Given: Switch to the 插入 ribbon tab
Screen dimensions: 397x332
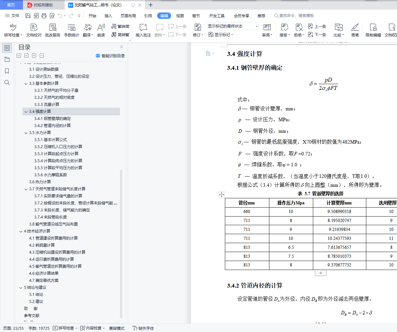Looking at the screenshot, I should click(x=108, y=16).
